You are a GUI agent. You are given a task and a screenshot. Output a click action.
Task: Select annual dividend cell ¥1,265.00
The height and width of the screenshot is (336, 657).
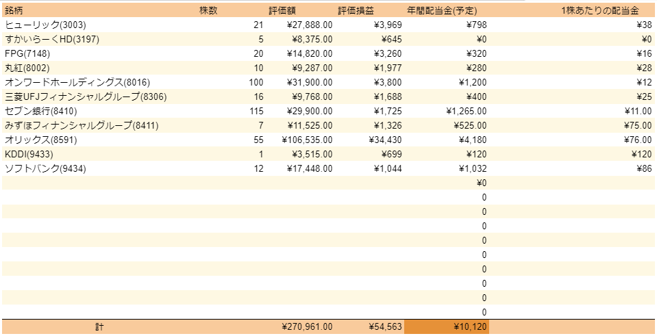click(x=467, y=111)
